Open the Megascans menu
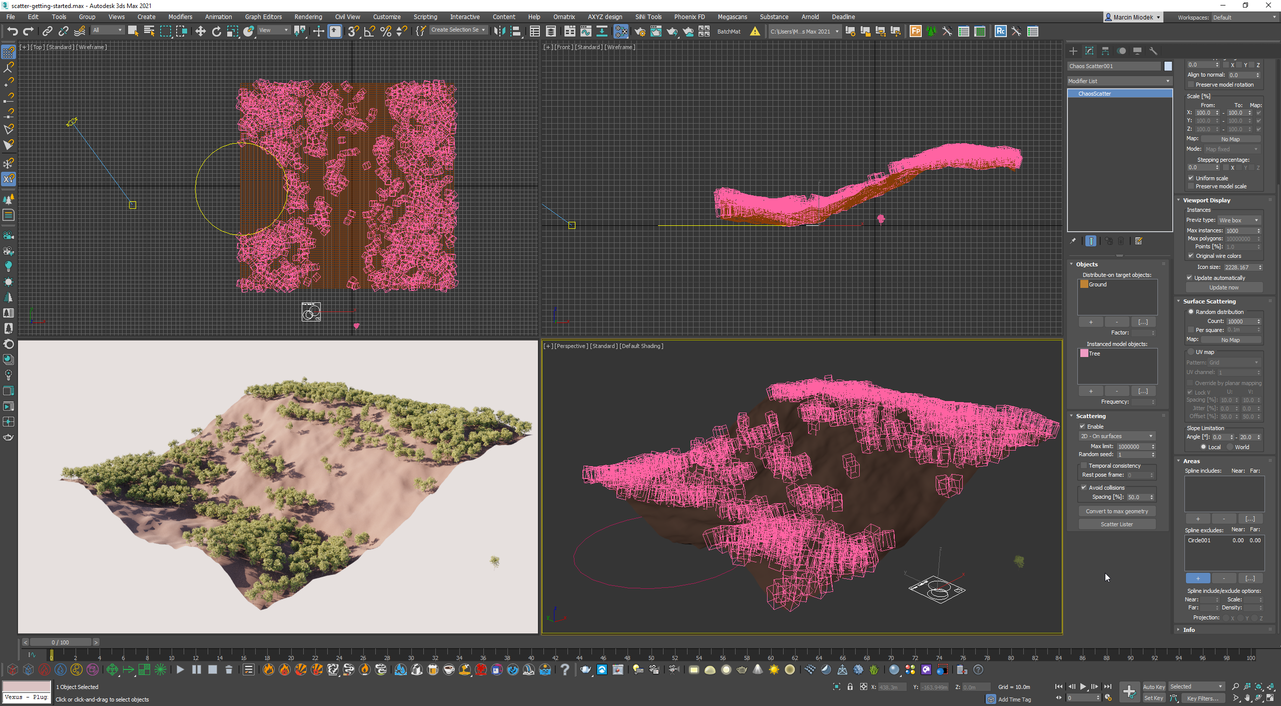 [733, 17]
